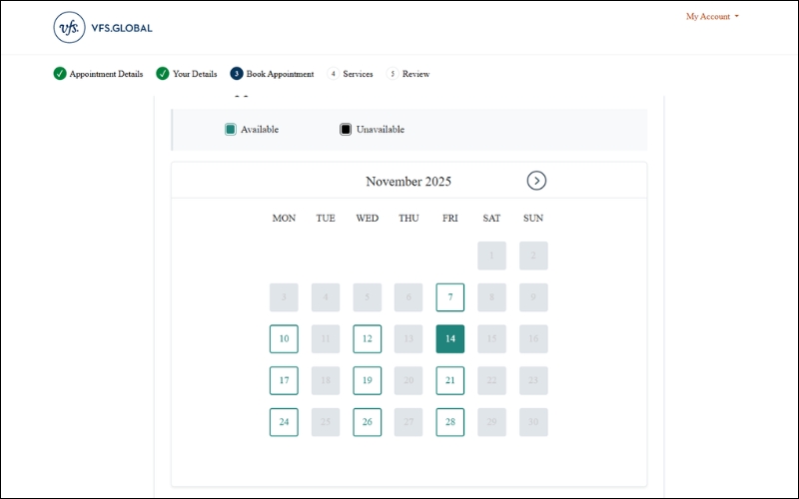Choose Monday November 24 date

point(284,422)
